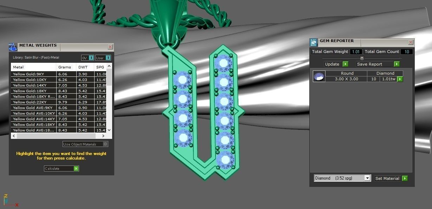Enable Use Object Materials option

(x=85, y=144)
